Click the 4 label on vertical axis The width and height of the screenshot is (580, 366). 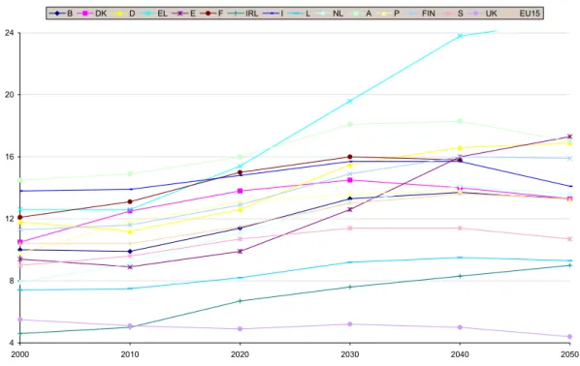pyautogui.click(x=11, y=343)
